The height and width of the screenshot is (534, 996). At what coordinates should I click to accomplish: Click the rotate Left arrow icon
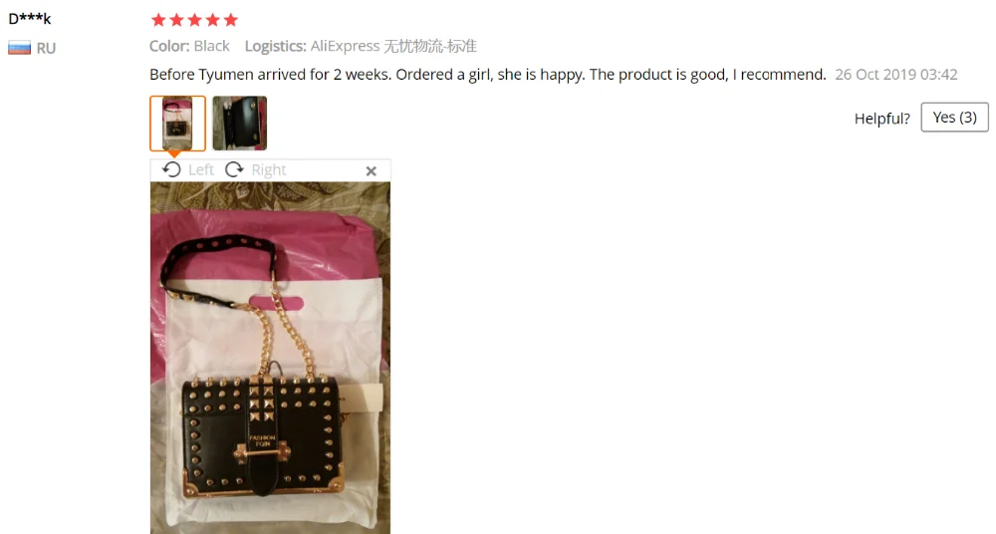[x=171, y=169]
